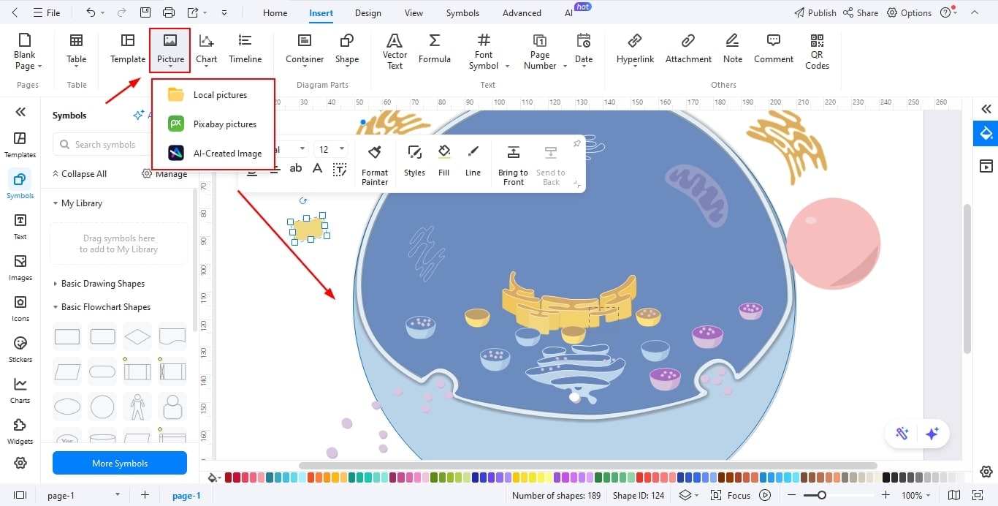Image resolution: width=998 pixels, height=506 pixels.
Task: Toggle fit to page icon in status bar
Action: point(978,495)
